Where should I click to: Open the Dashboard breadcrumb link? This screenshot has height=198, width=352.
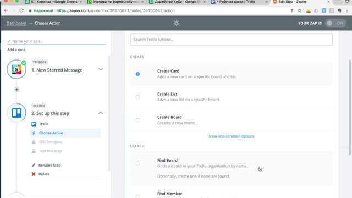point(16,23)
